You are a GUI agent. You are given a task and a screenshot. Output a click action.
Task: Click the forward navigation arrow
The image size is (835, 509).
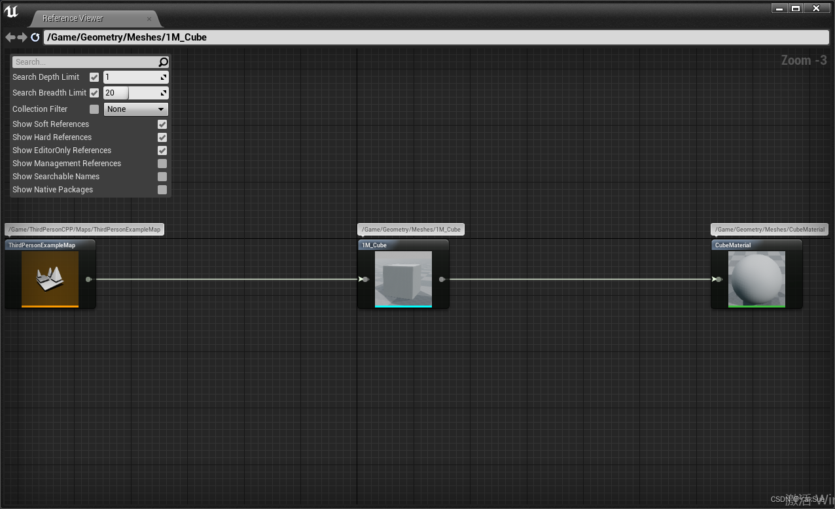click(23, 37)
